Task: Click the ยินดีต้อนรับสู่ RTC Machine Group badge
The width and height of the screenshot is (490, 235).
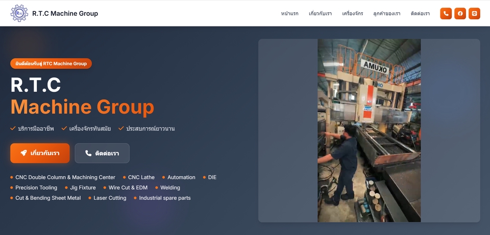Action: click(x=51, y=64)
